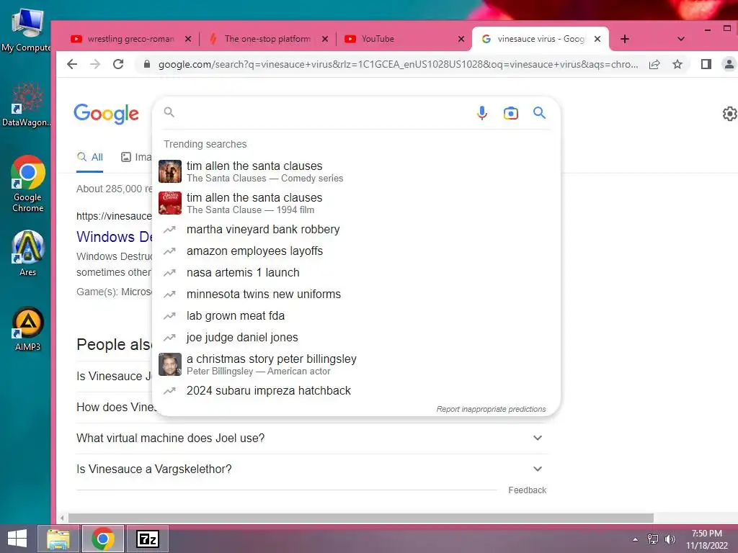Reload the current page

(118, 64)
